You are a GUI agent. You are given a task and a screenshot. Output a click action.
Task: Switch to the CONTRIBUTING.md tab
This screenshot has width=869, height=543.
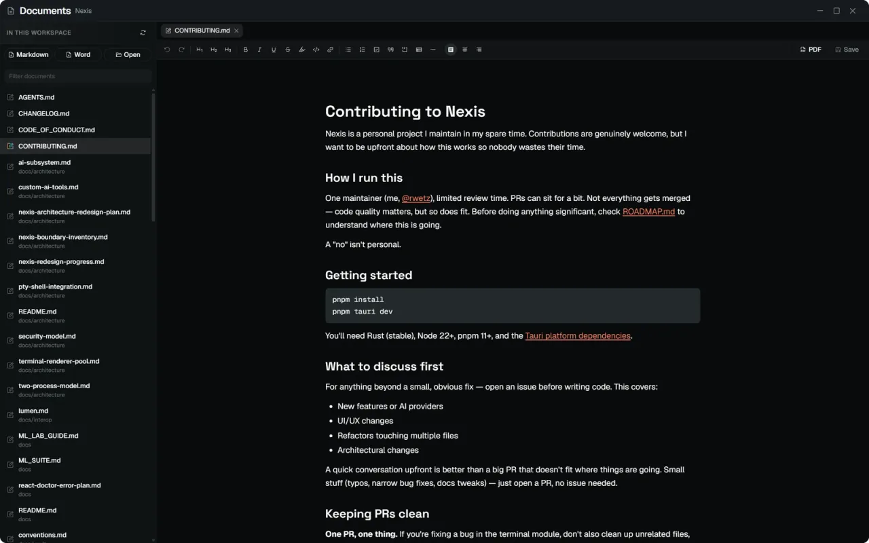click(x=202, y=31)
